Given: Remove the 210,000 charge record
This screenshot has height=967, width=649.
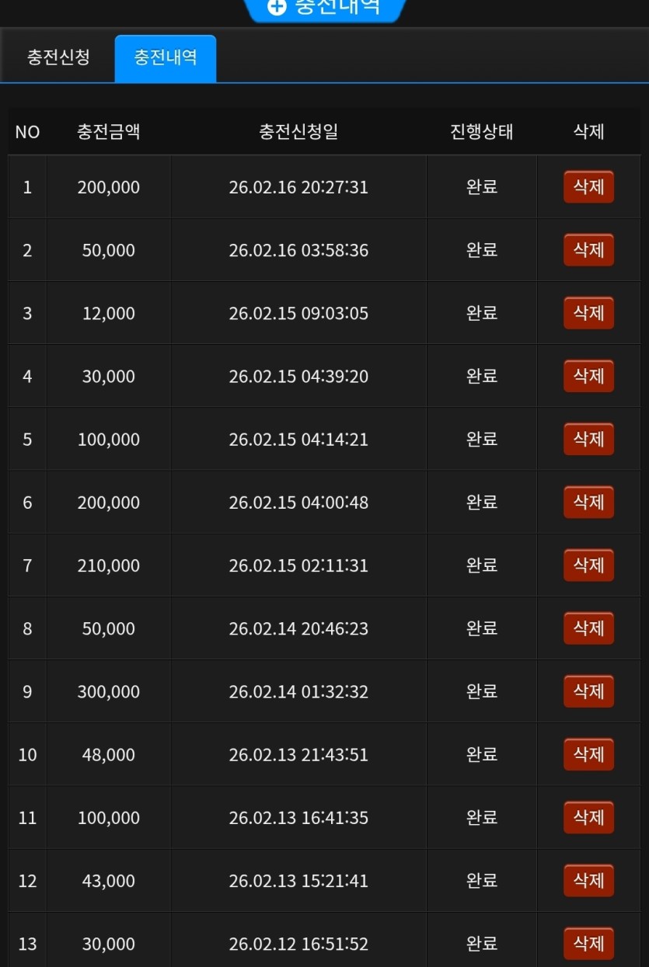Looking at the screenshot, I should (588, 565).
